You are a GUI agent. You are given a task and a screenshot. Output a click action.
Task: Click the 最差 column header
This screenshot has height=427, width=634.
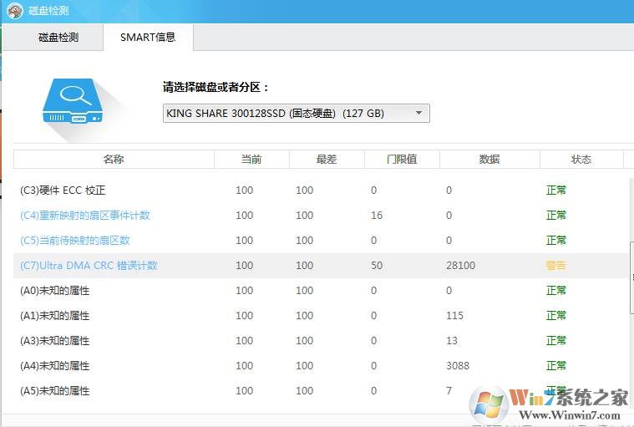tap(327, 159)
